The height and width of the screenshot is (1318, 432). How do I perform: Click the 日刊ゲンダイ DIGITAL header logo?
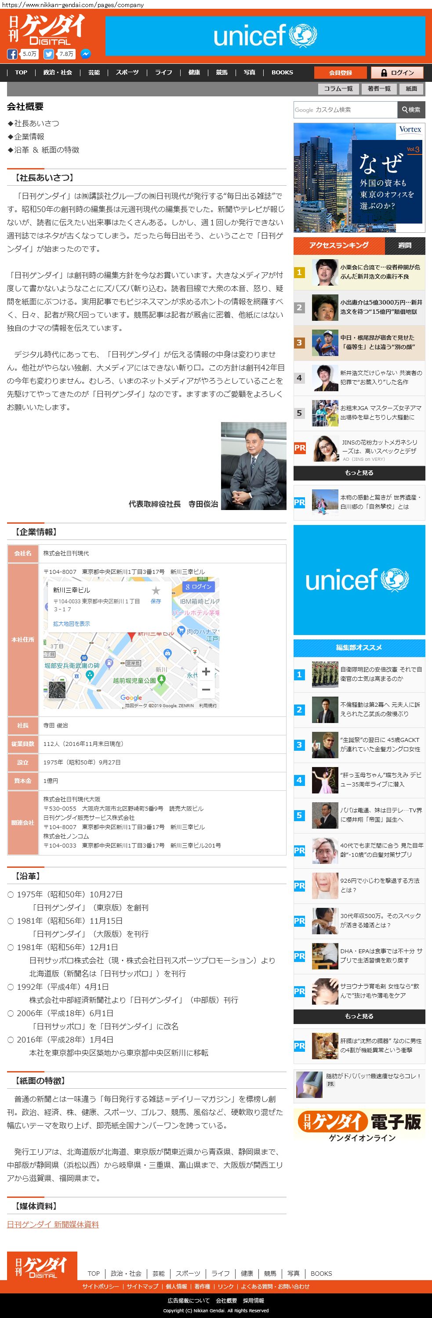pos(47,29)
